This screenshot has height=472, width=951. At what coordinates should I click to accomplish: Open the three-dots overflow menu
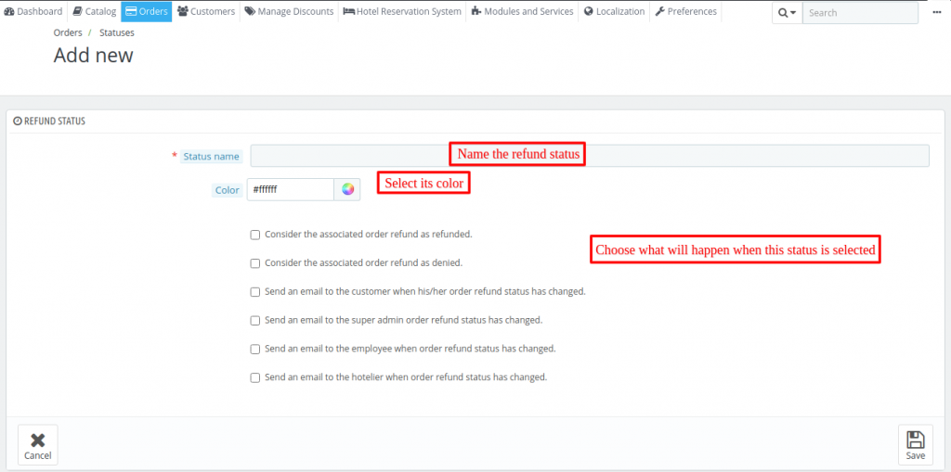coord(938,13)
